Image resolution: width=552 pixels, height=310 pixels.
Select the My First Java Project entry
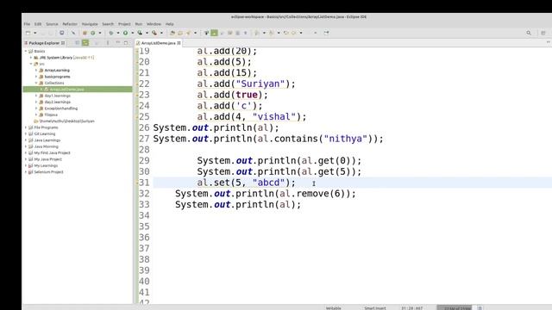[52, 153]
